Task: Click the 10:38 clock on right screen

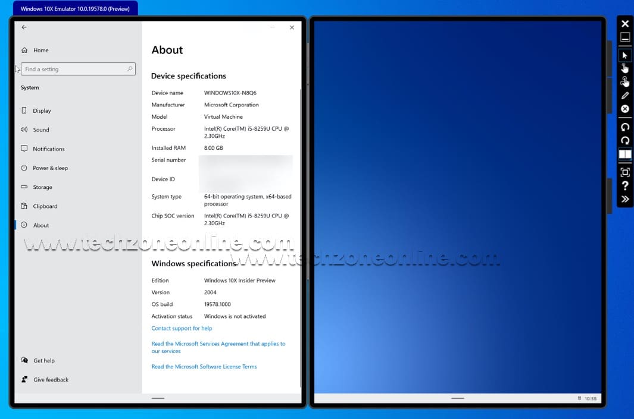Action: (591, 398)
